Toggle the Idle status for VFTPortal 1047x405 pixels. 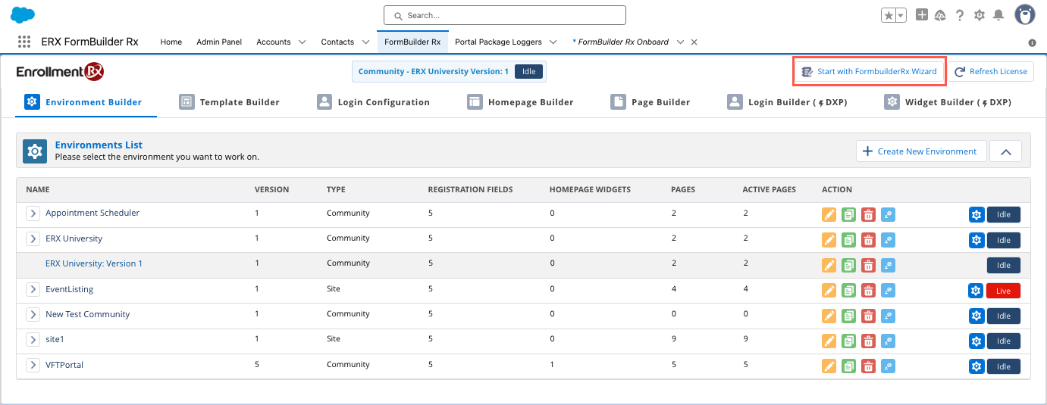point(1003,366)
